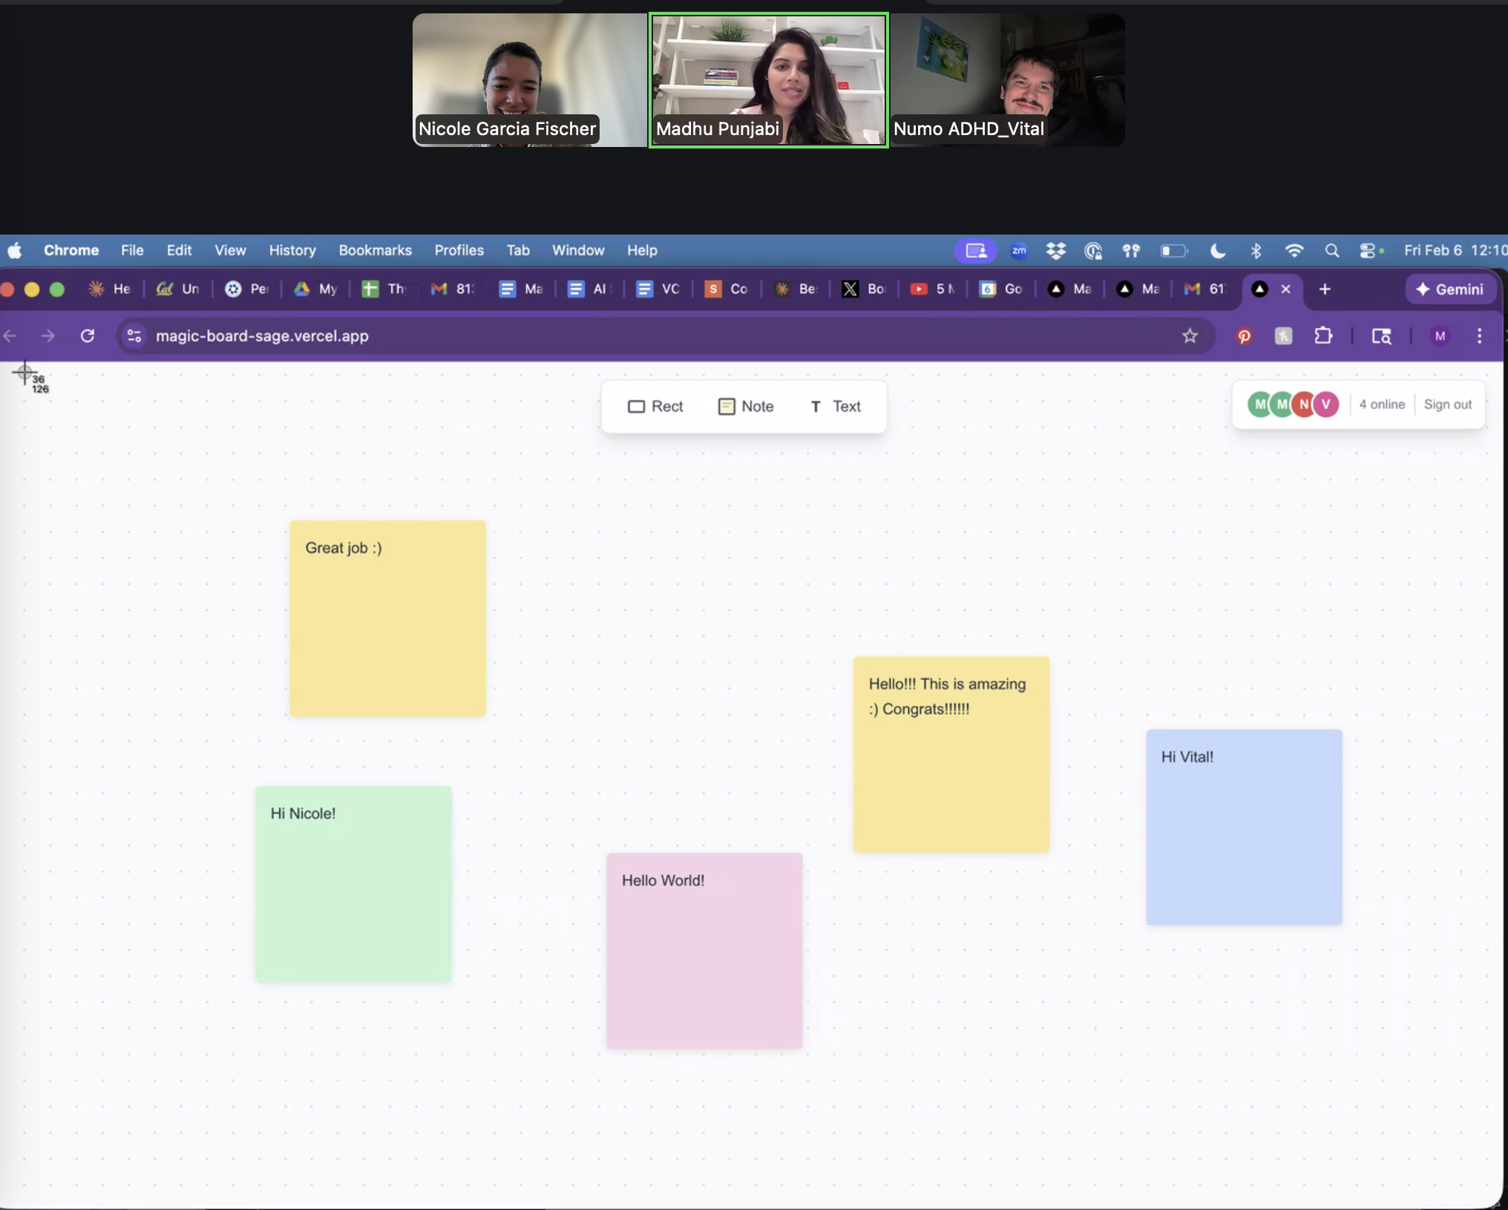Toggle the screen sharing indicator in the menu bar

pyautogui.click(x=974, y=251)
